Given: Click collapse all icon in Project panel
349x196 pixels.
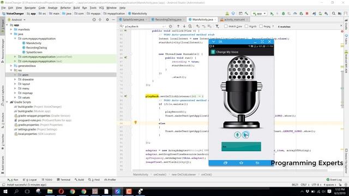Looking at the screenshot, I should (100, 20).
